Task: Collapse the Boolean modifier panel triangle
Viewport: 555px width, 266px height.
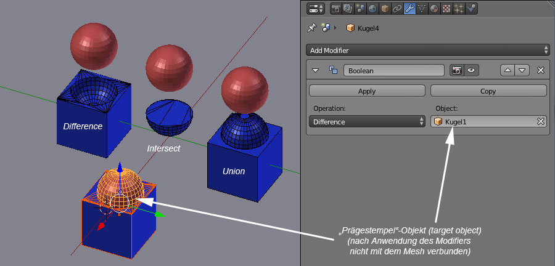Action: 316,71
